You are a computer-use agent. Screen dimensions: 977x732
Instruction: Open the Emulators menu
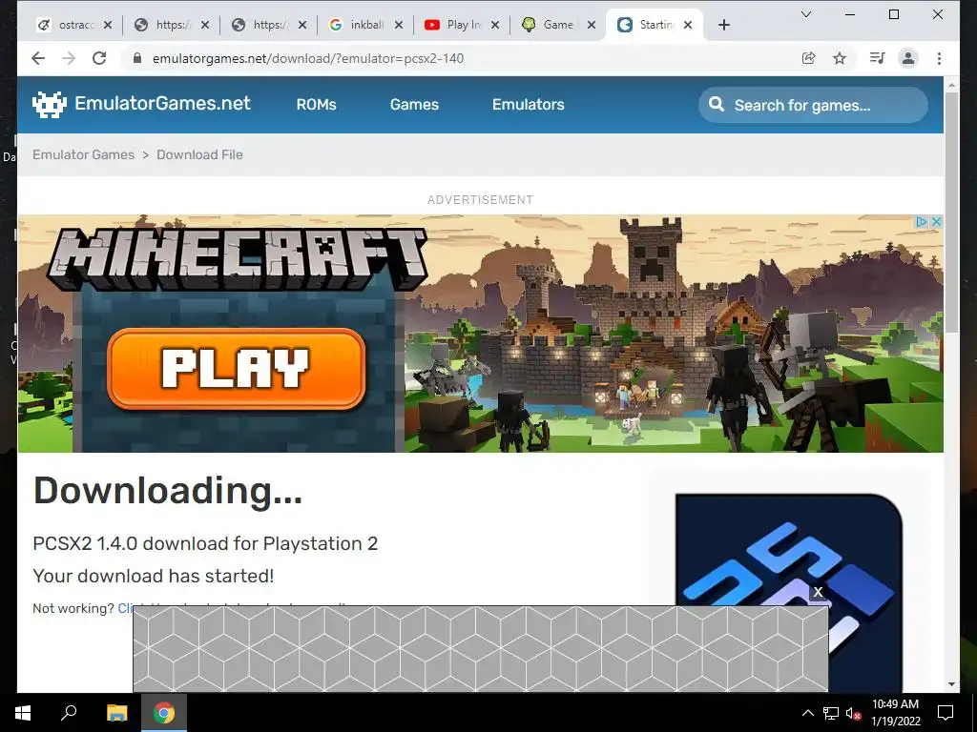(529, 105)
